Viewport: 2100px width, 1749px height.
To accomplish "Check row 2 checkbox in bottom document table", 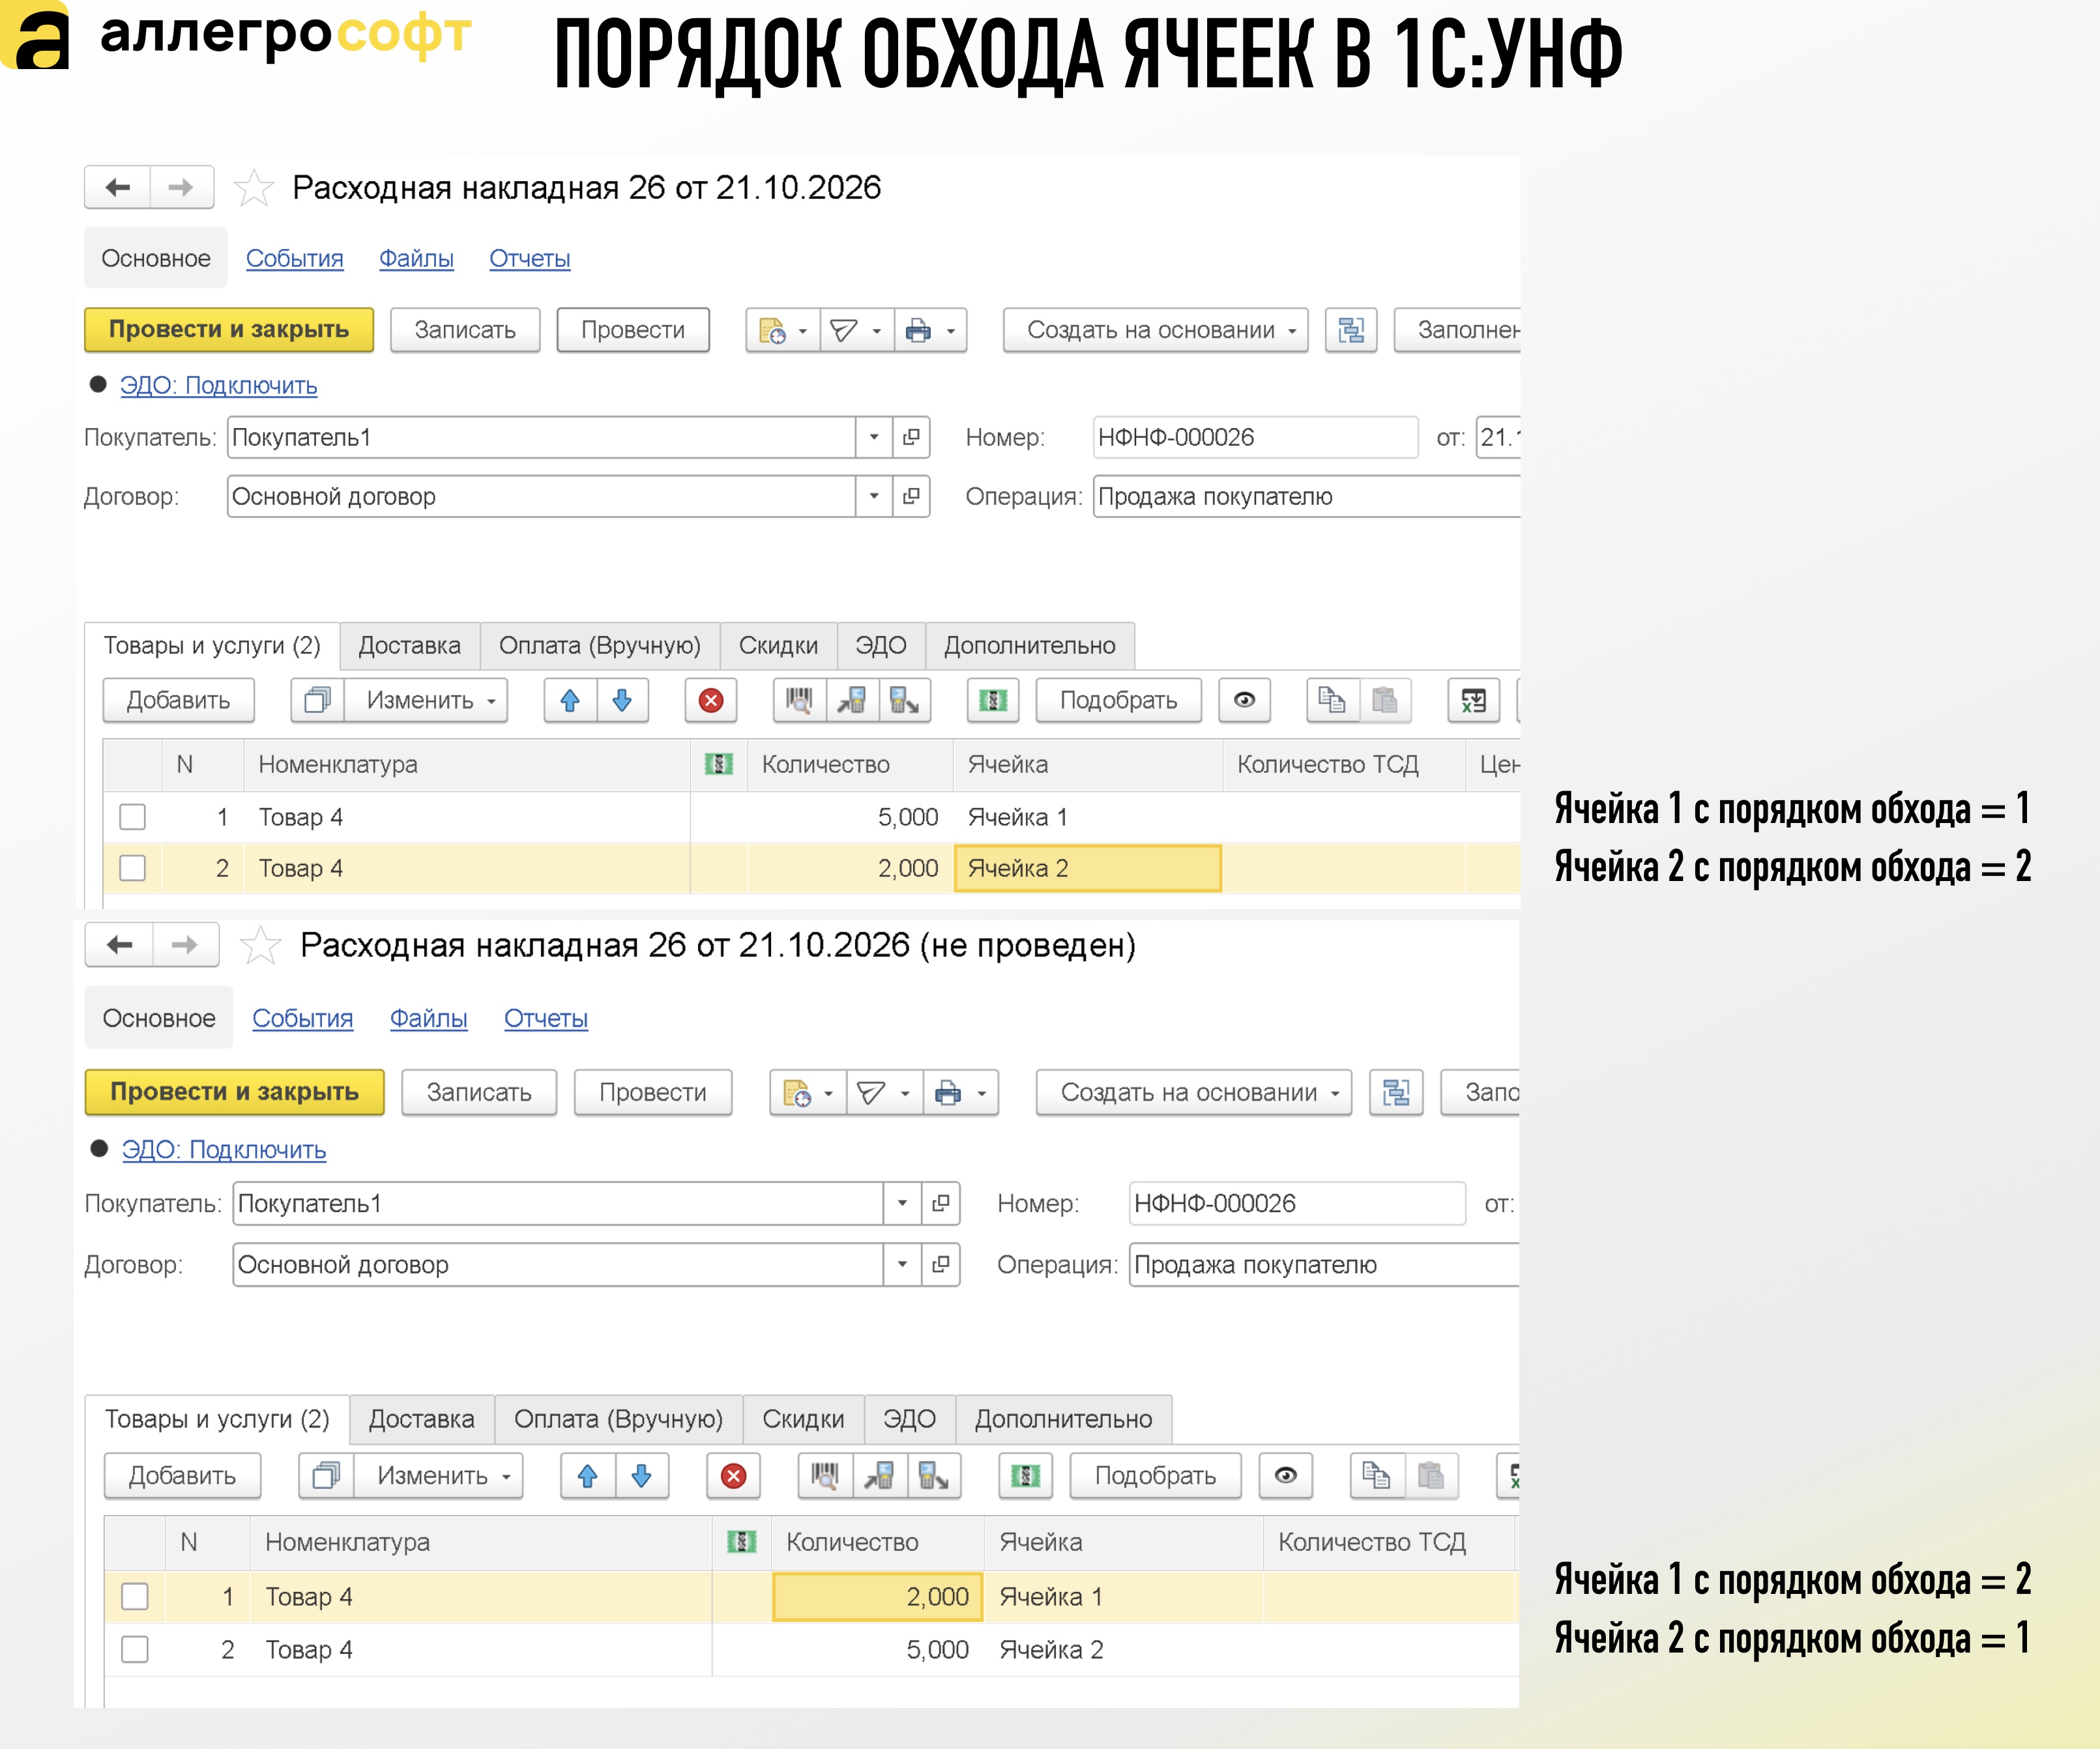I will (135, 1649).
